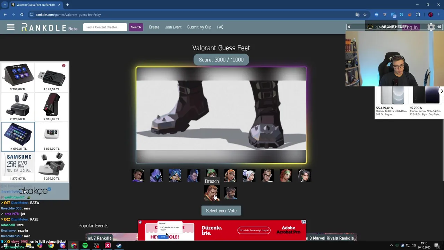444x250 pixels.
Task: Vote for Raze agent portrait
Action: 230,175
